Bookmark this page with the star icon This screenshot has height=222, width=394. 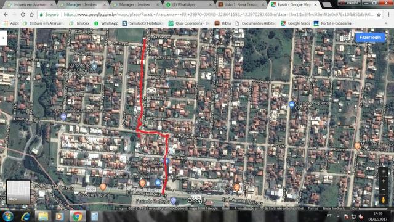pos(379,15)
